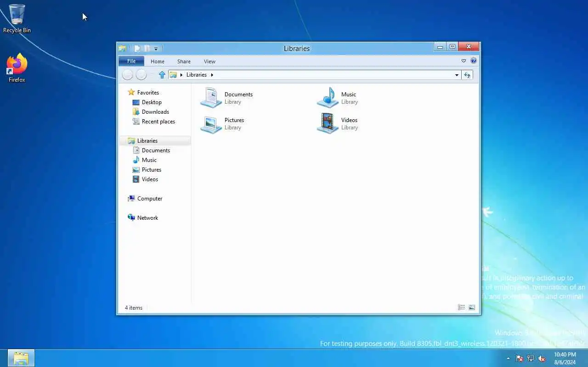Select Libraries node in navigation pane

[x=155, y=140]
